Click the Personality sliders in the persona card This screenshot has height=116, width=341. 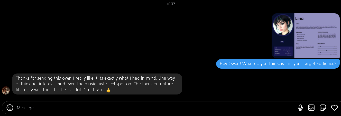point(327,49)
